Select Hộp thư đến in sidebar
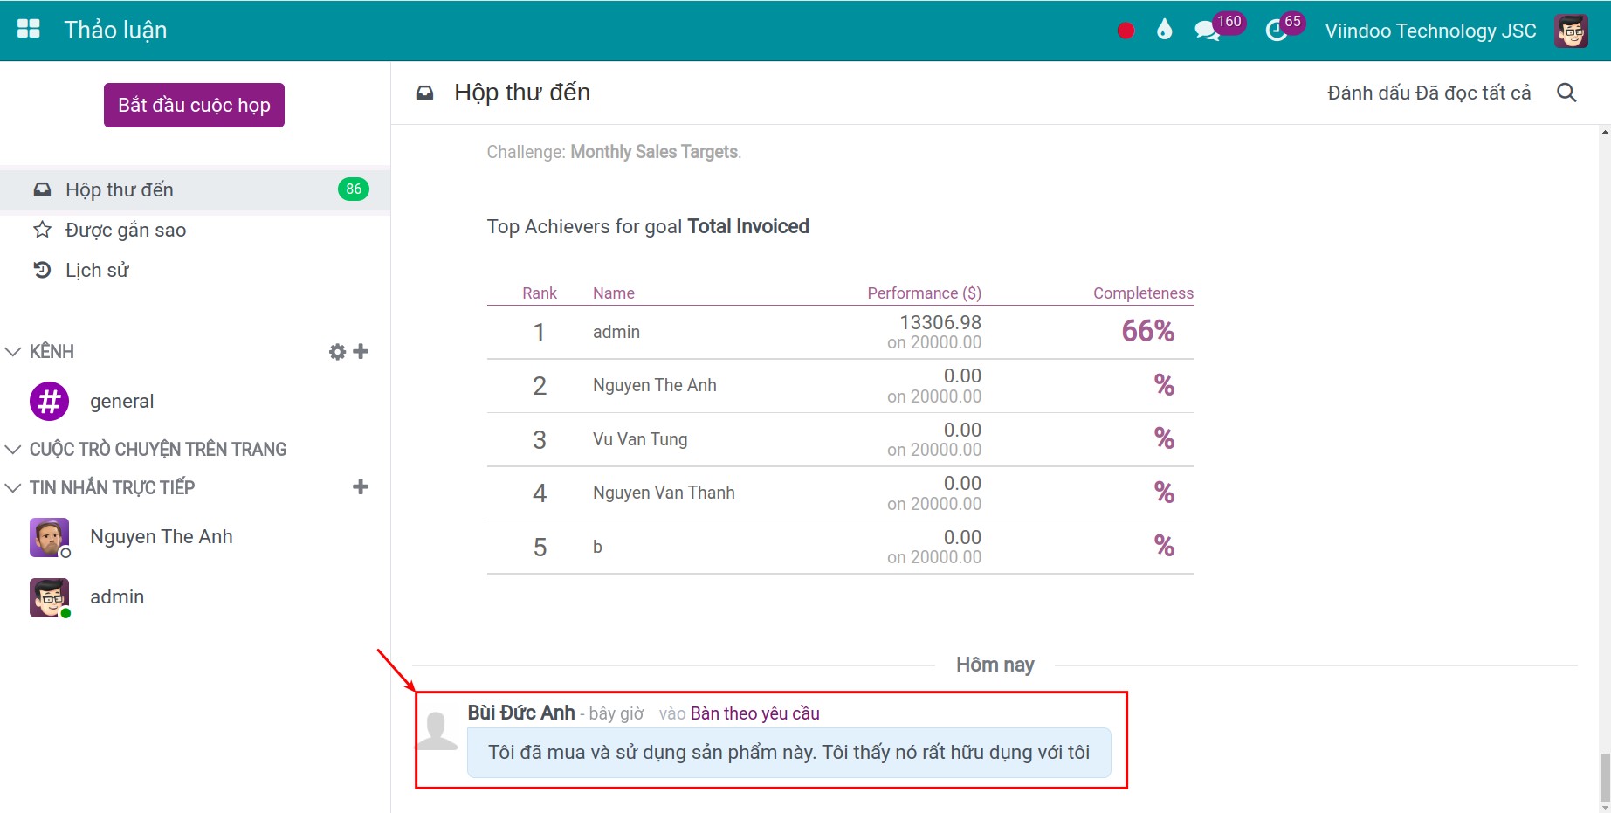This screenshot has width=1611, height=813. tap(195, 189)
